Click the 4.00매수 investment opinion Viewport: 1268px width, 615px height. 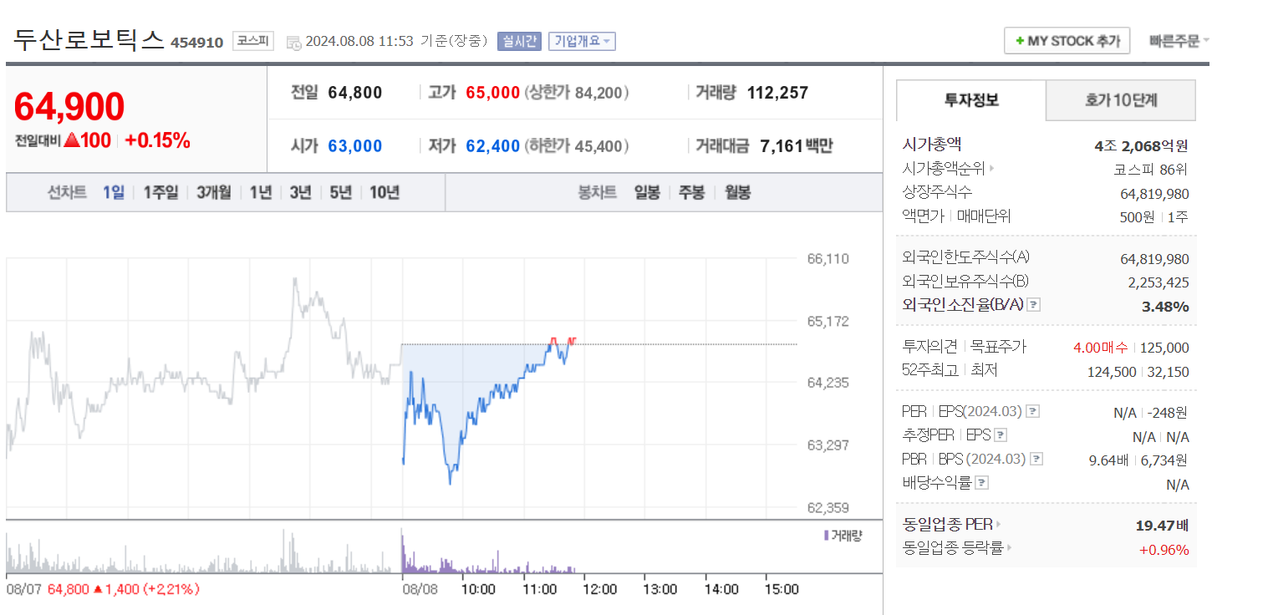1100,348
